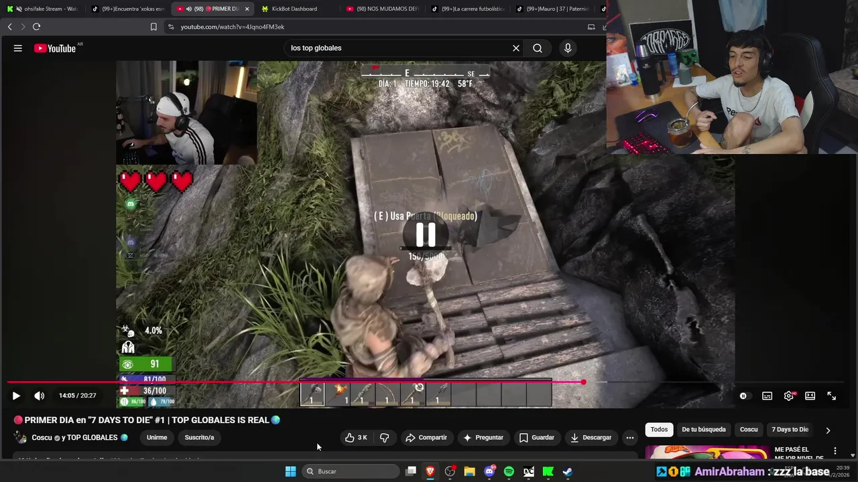The width and height of the screenshot is (858, 482).
Task: Click the 14:05 / 20:27 time display
Action: click(77, 396)
